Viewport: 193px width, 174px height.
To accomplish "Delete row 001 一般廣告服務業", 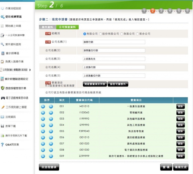I will [180, 106].
